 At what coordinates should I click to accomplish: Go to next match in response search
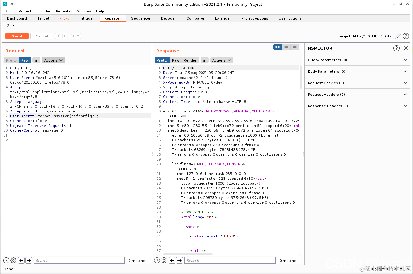tap(180, 260)
